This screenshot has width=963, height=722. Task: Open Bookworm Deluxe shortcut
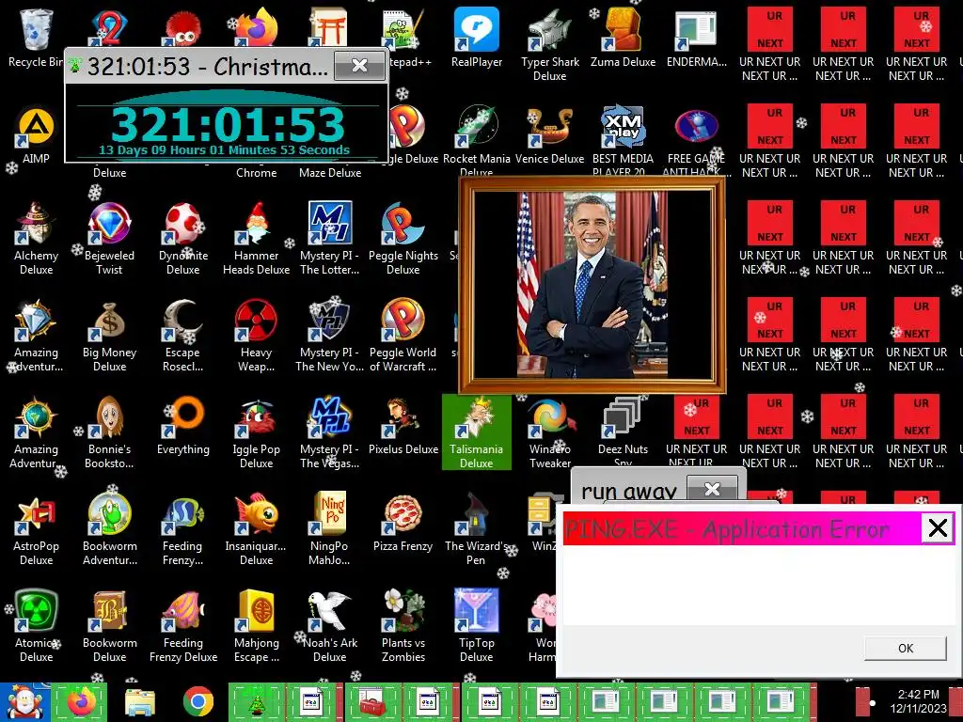coord(109,625)
